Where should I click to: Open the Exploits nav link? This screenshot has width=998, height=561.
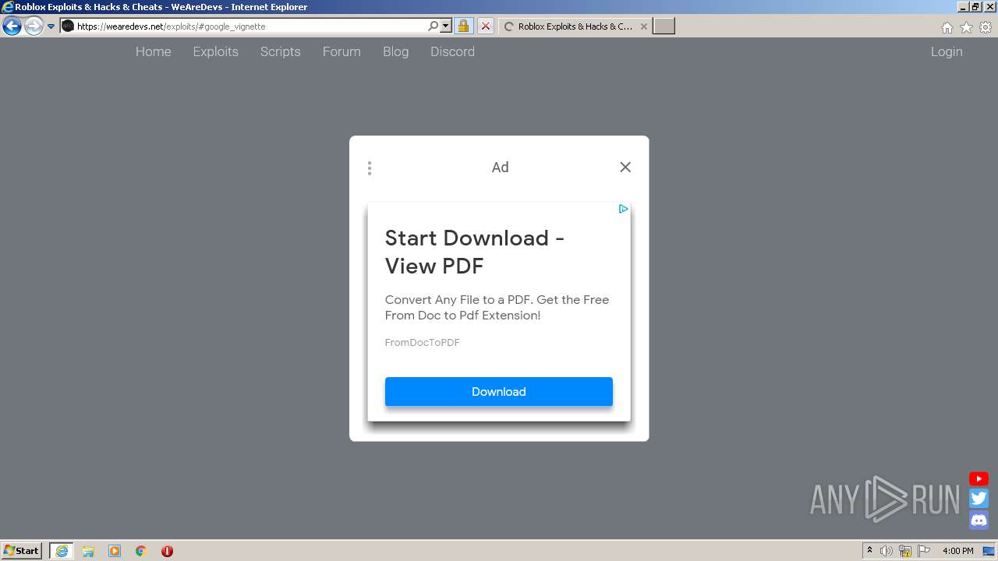(x=216, y=51)
